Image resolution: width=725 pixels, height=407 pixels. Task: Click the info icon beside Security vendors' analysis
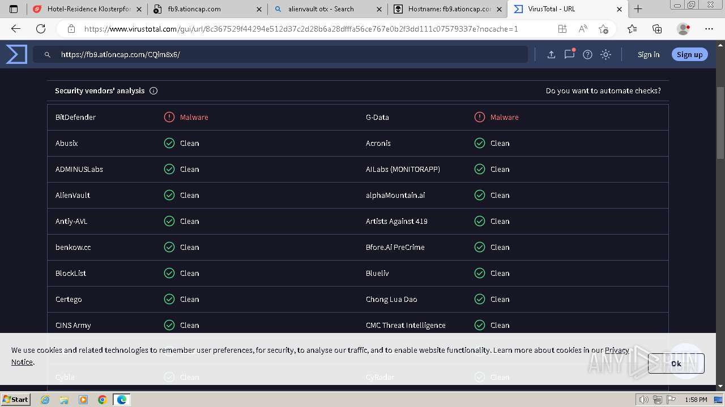(x=153, y=90)
